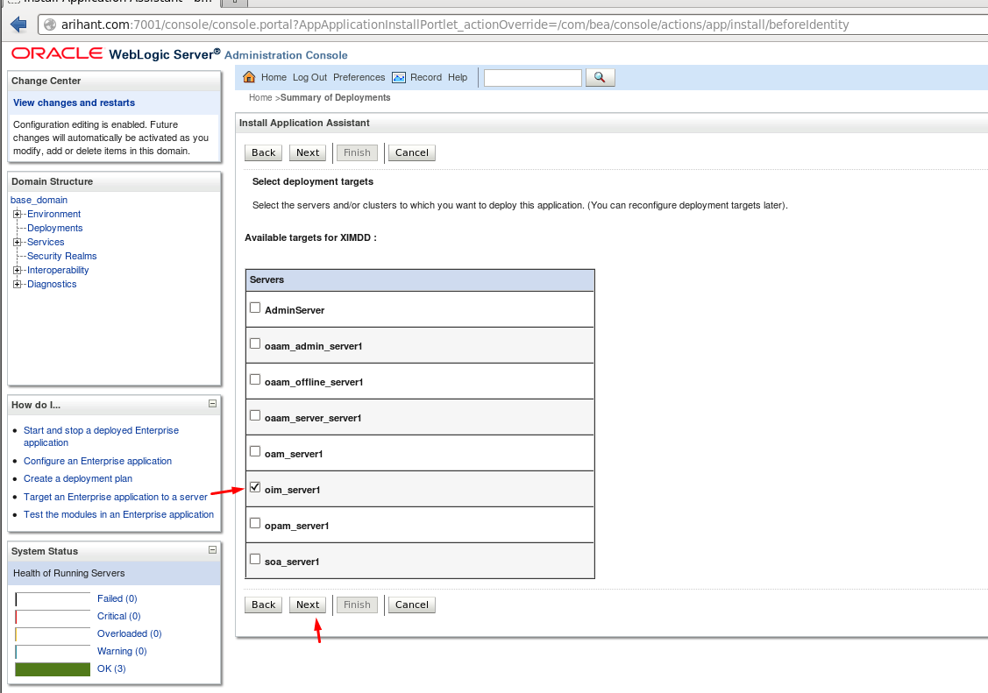Open the Environment link
988x693 pixels.
coord(53,214)
